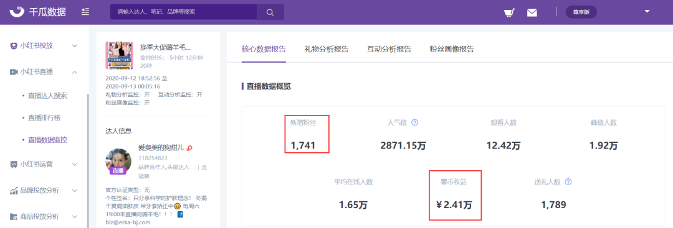Switch to 粉丝画像报告 tab
The height and width of the screenshot is (228, 673).
click(452, 48)
